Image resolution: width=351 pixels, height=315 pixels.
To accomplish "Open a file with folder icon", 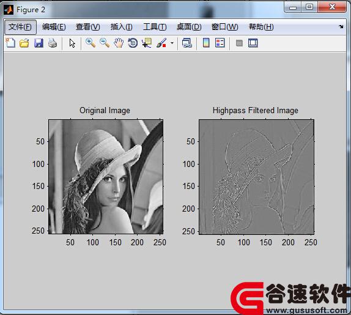I will (x=24, y=43).
